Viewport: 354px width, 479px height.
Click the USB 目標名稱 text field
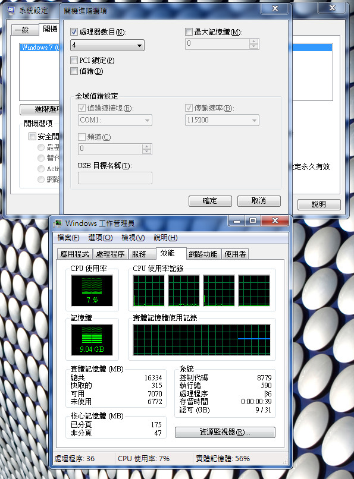115,178
